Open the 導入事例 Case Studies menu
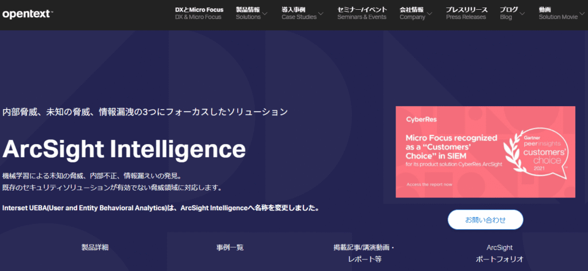This screenshot has width=588, height=271. [x=299, y=13]
